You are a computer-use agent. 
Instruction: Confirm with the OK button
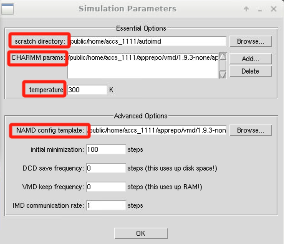tap(141, 233)
